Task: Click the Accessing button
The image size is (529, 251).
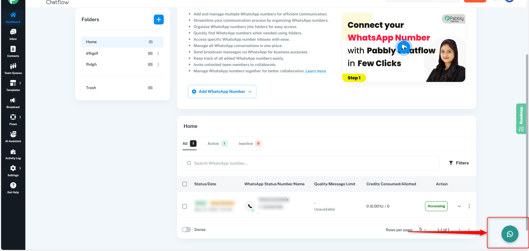Action: pyautogui.click(x=436, y=206)
